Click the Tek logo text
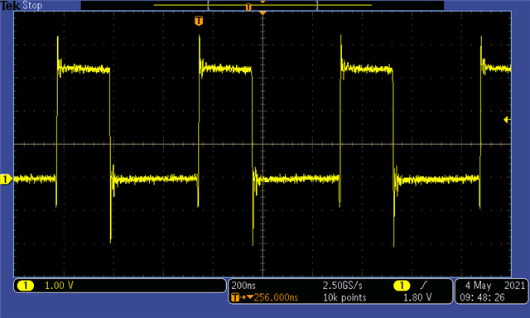 click(x=11, y=6)
